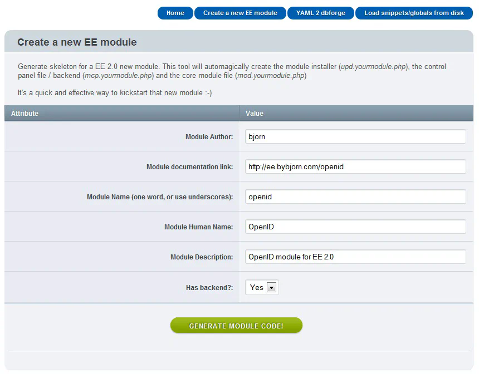Viewport: 479px width, 378px height.
Task: Click the Module documentation link label
Action: (x=190, y=166)
